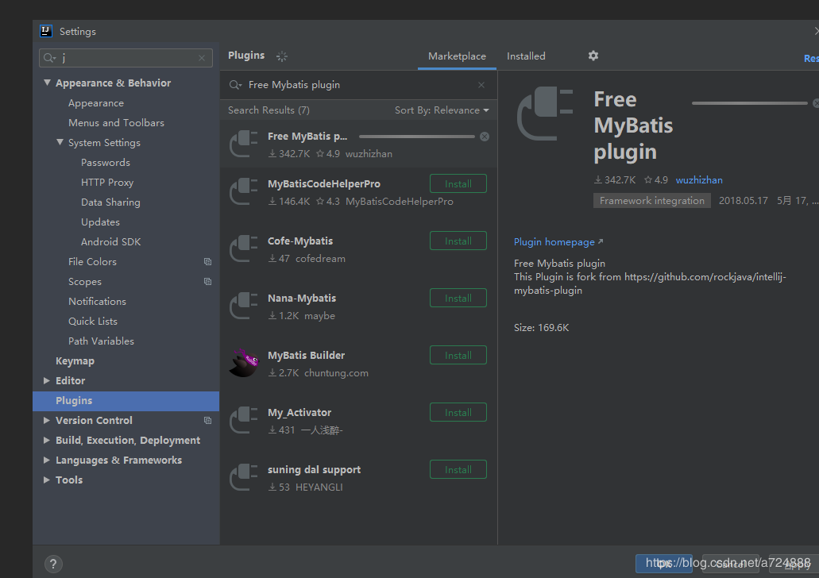The image size is (819, 578).
Task: Open wuzhizhan vendor link
Action: pyautogui.click(x=699, y=180)
